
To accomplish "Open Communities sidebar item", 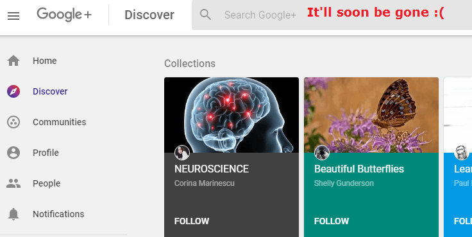I will click(59, 122).
